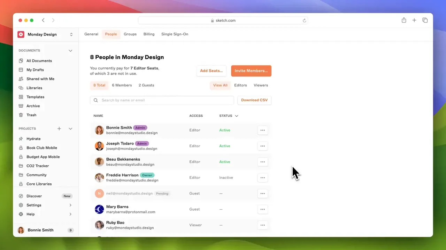Screen dimensions: 446x250
Task: Collapse the Documents section chevron
Action: coord(70,51)
